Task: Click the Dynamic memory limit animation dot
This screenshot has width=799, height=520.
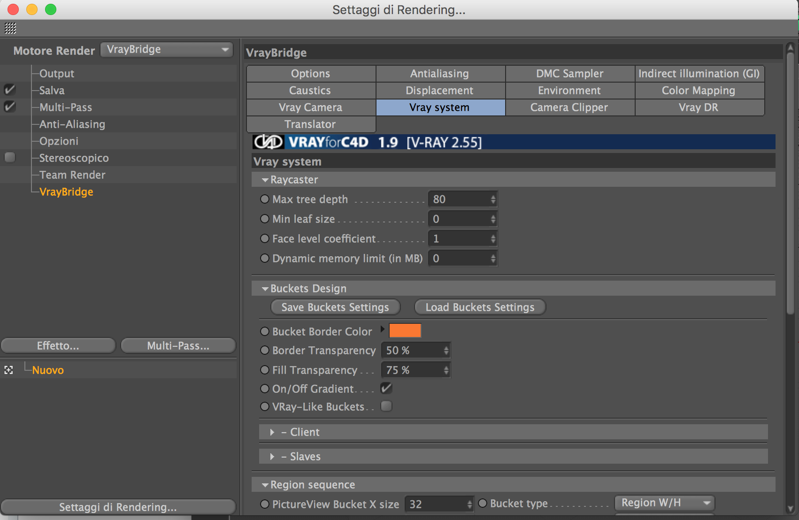Action: point(265,258)
